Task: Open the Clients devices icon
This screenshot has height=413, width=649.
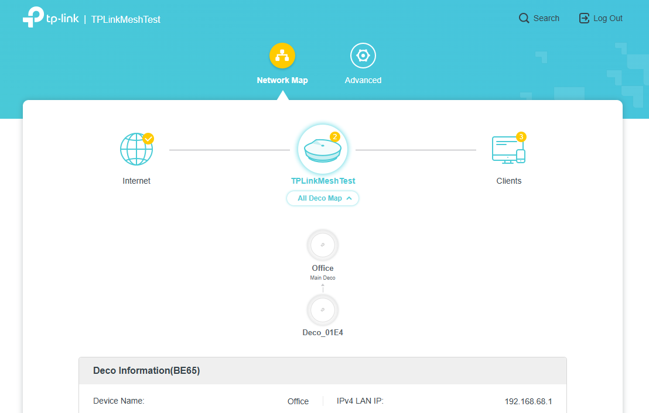Action: pos(508,150)
